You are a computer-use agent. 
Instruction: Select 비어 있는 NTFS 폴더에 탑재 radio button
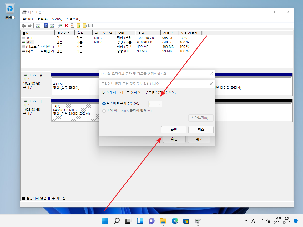(104, 111)
